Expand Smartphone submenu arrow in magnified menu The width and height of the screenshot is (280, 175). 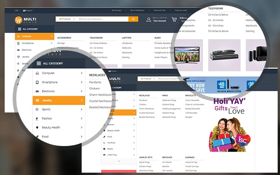81,82
